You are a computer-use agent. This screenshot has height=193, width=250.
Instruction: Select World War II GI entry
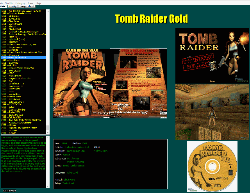(23, 84)
